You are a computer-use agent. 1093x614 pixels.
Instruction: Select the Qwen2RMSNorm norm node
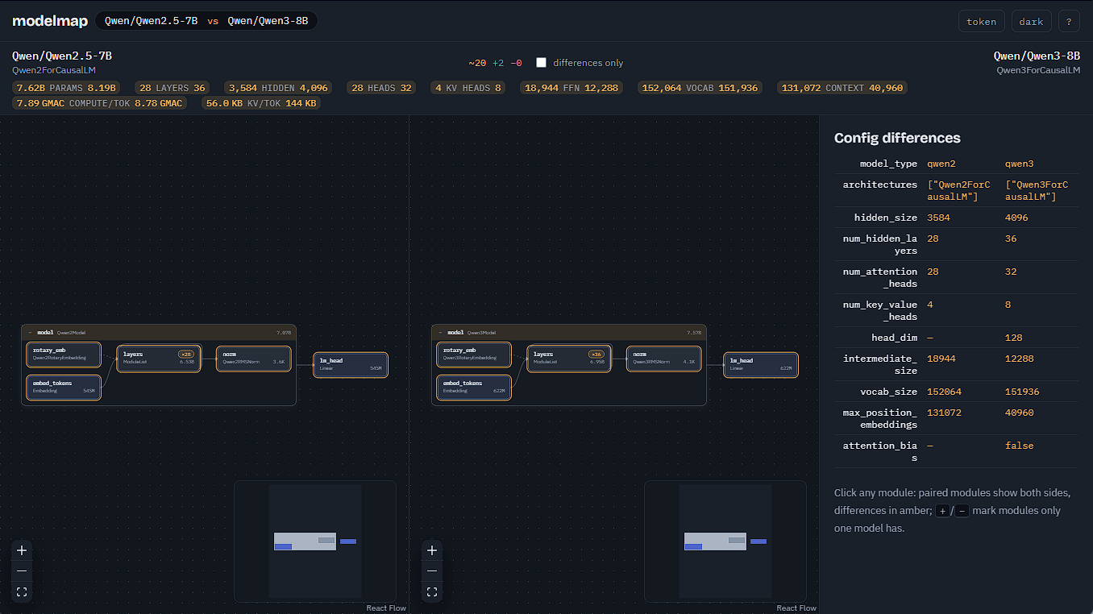(254, 359)
